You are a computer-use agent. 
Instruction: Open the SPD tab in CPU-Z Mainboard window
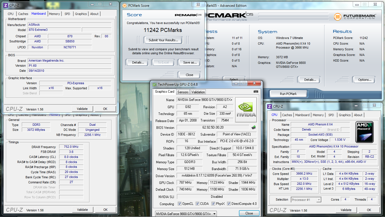[x=67, y=14]
